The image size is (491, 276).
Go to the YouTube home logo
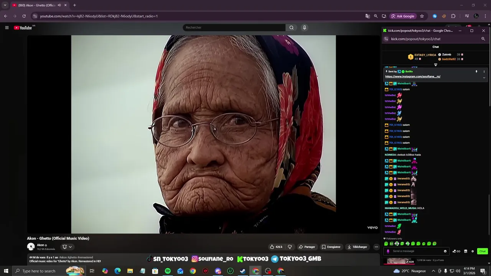pos(23,28)
